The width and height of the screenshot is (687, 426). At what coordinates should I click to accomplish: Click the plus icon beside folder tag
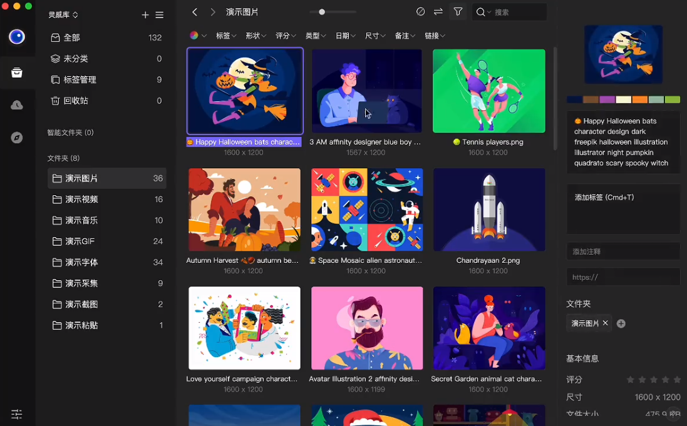621,323
